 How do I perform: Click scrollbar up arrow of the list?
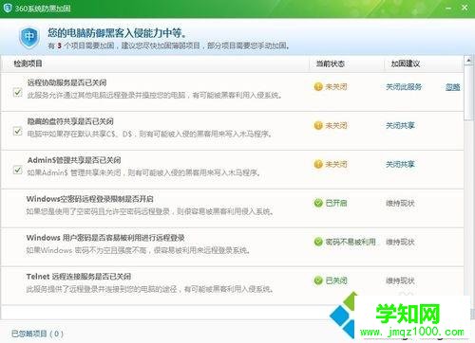pos(468,60)
